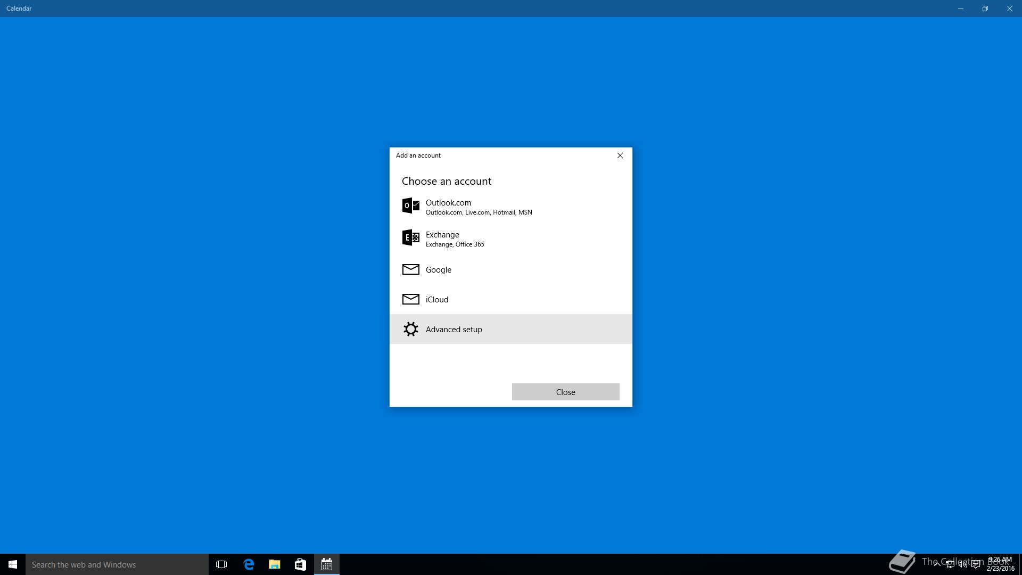Choose the Exchange account entry

click(x=510, y=239)
